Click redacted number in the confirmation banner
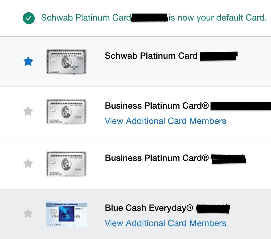Image resolution: width=271 pixels, height=239 pixels. point(150,18)
